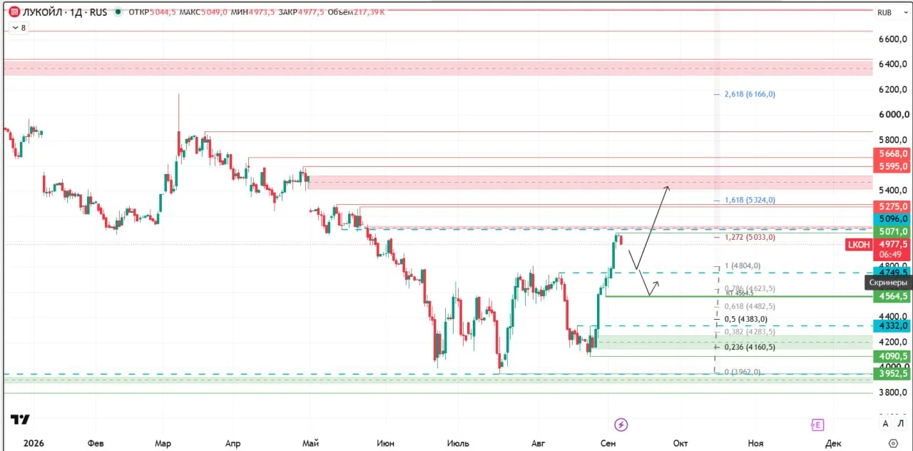
Task: Select the green price label 4564,5
Action: coord(893,296)
